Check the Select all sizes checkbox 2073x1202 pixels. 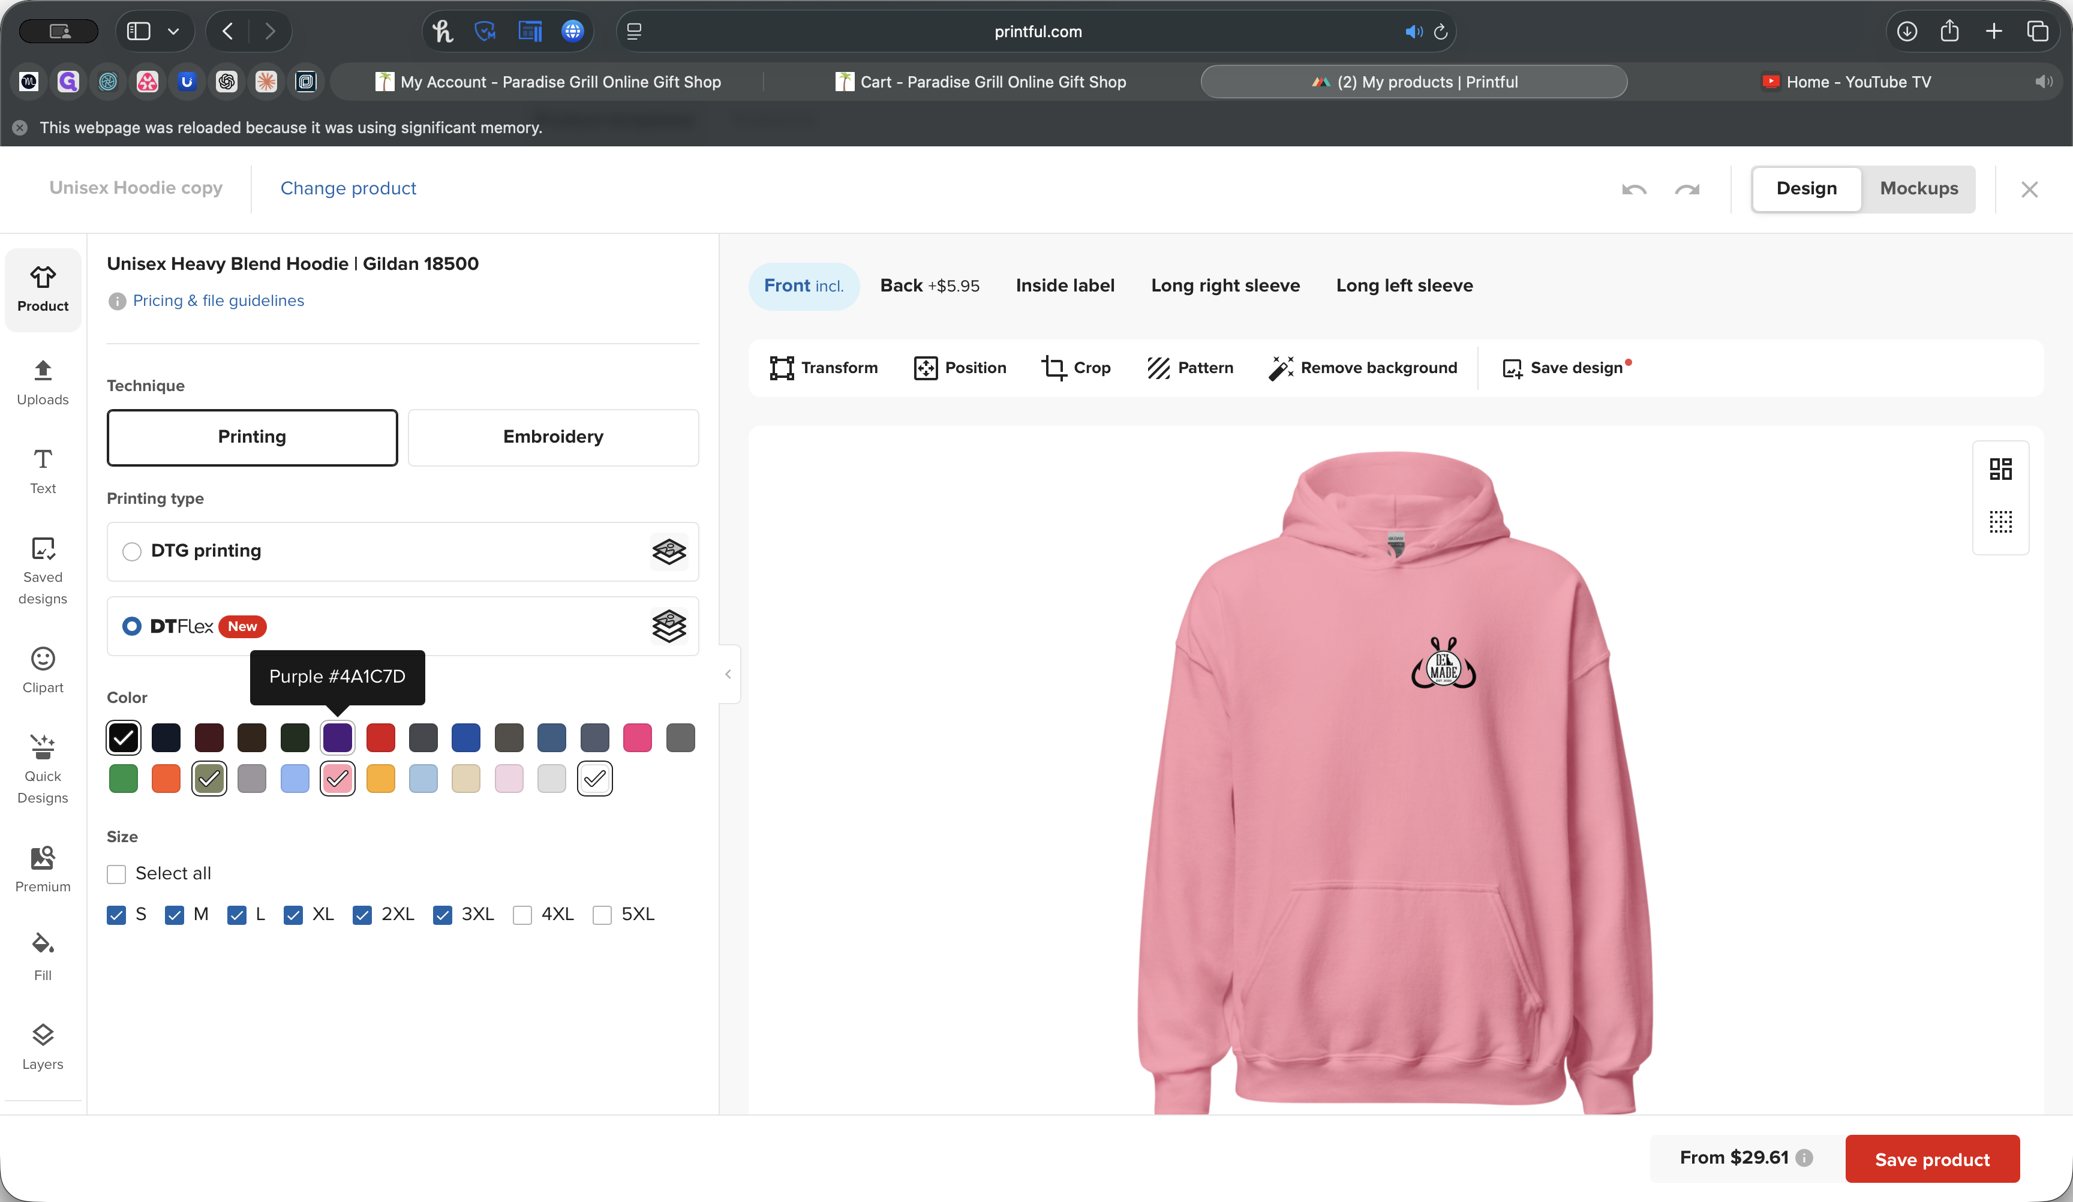pyautogui.click(x=117, y=874)
